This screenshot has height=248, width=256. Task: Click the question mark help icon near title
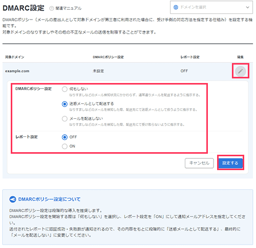pyautogui.click(x=52, y=8)
